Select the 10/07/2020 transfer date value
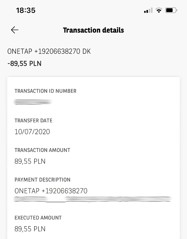This screenshot has height=239, width=187. pos(32,132)
